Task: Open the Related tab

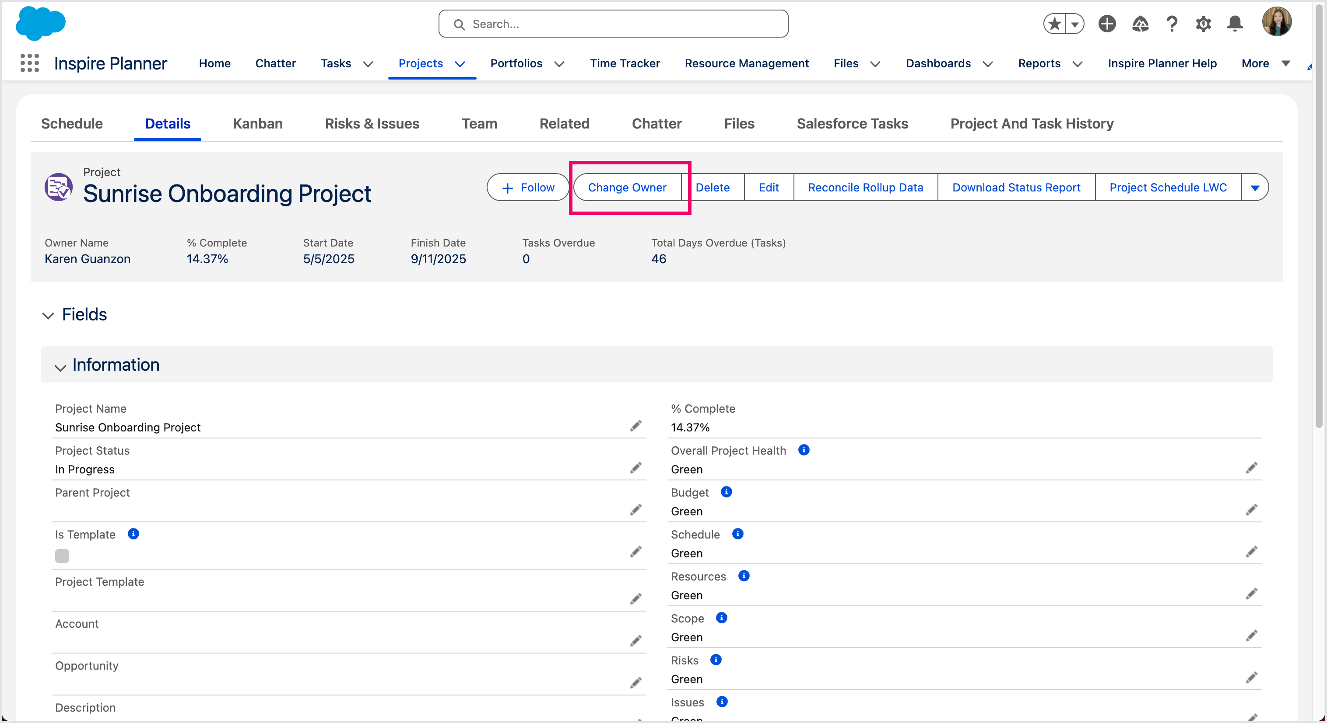Action: click(564, 124)
